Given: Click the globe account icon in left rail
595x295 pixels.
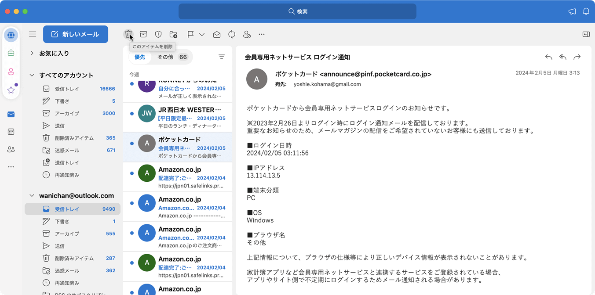Looking at the screenshot, I should tap(11, 35).
